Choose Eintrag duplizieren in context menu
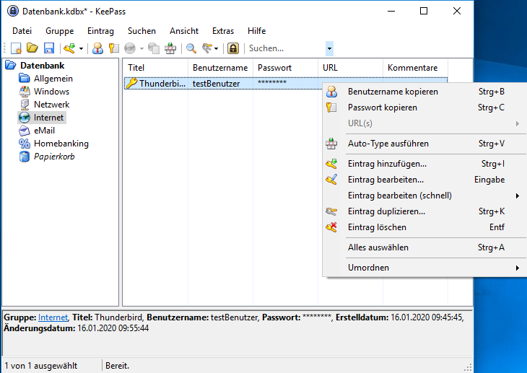This screenshot has height=373, width=527. click(425, 211)
